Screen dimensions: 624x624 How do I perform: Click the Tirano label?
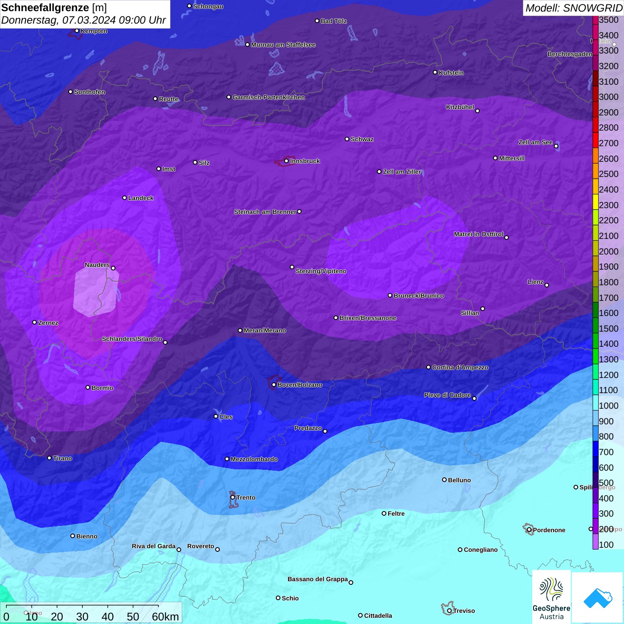pyautogui.click(x=62, y=458)
